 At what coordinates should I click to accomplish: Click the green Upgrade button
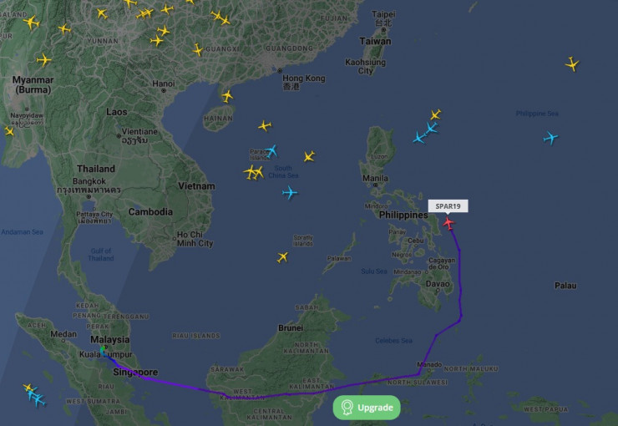[367, 408]
